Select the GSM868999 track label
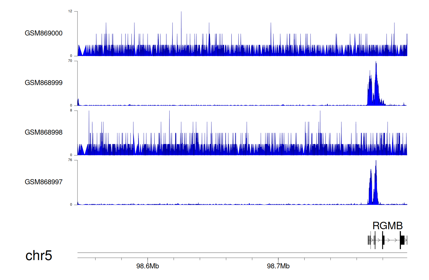429x280 pixels. tap(43, 83)
